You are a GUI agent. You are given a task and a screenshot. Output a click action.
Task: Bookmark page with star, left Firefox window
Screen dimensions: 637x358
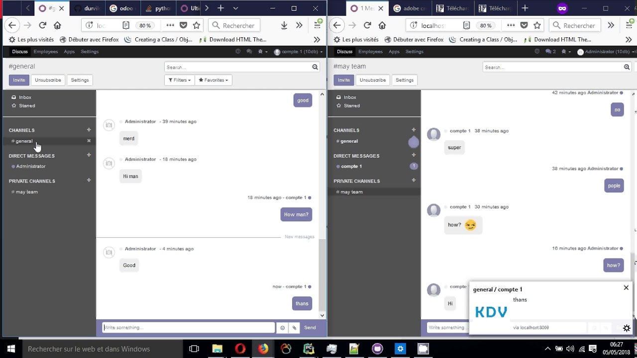197,25
